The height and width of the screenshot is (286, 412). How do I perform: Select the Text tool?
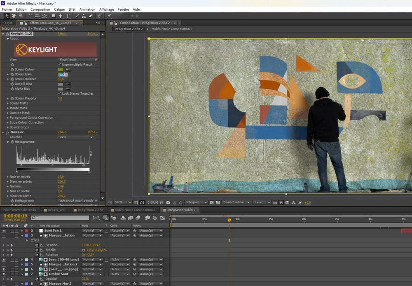point(68,16)
